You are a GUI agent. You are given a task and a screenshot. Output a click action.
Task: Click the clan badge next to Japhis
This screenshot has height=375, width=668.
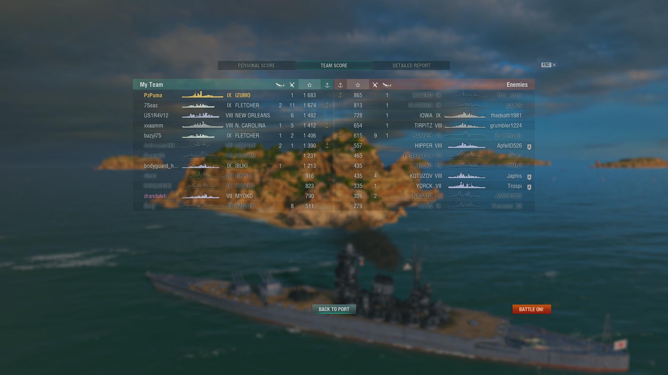(529, 177)
